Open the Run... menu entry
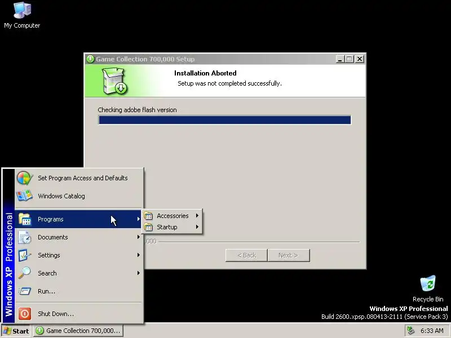 point(78,291)
